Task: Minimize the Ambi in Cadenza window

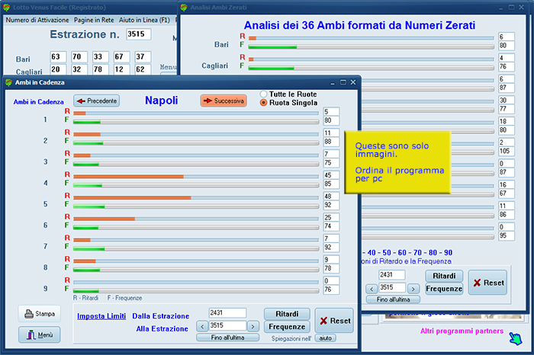Action: coord(333,82)
